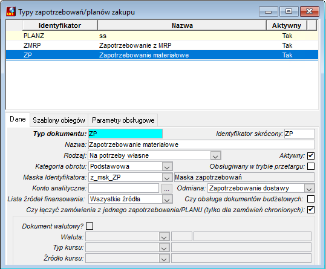
Task: Maximize the Typy zapotrzebowań window
Action: tap(289, 11)
